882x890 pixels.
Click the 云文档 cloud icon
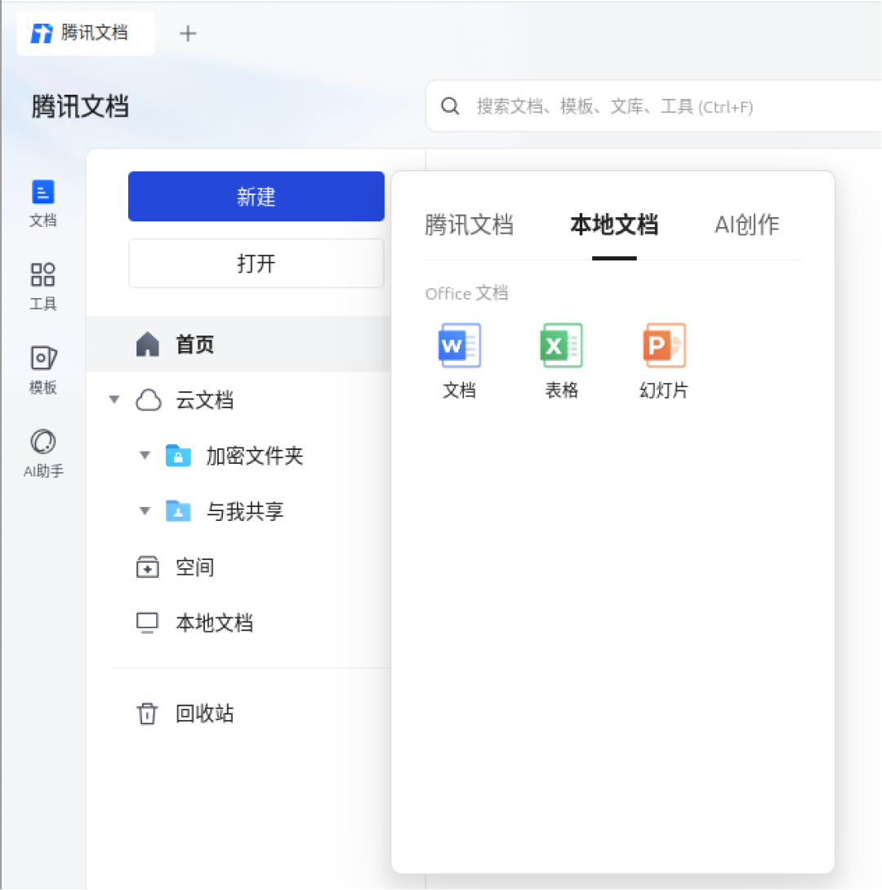tap(148, 400)
